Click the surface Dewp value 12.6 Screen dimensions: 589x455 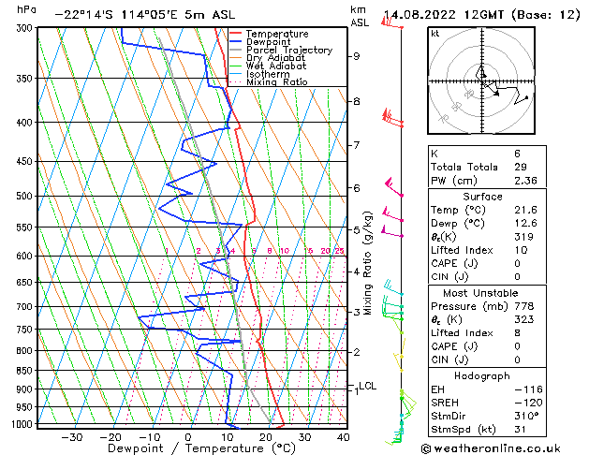pos(525,224)
